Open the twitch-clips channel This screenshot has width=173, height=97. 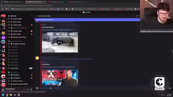click(17, 34)
